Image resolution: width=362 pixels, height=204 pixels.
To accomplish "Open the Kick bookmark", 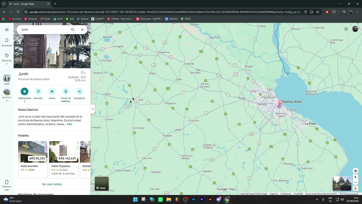I will click(x=70, y=19).
